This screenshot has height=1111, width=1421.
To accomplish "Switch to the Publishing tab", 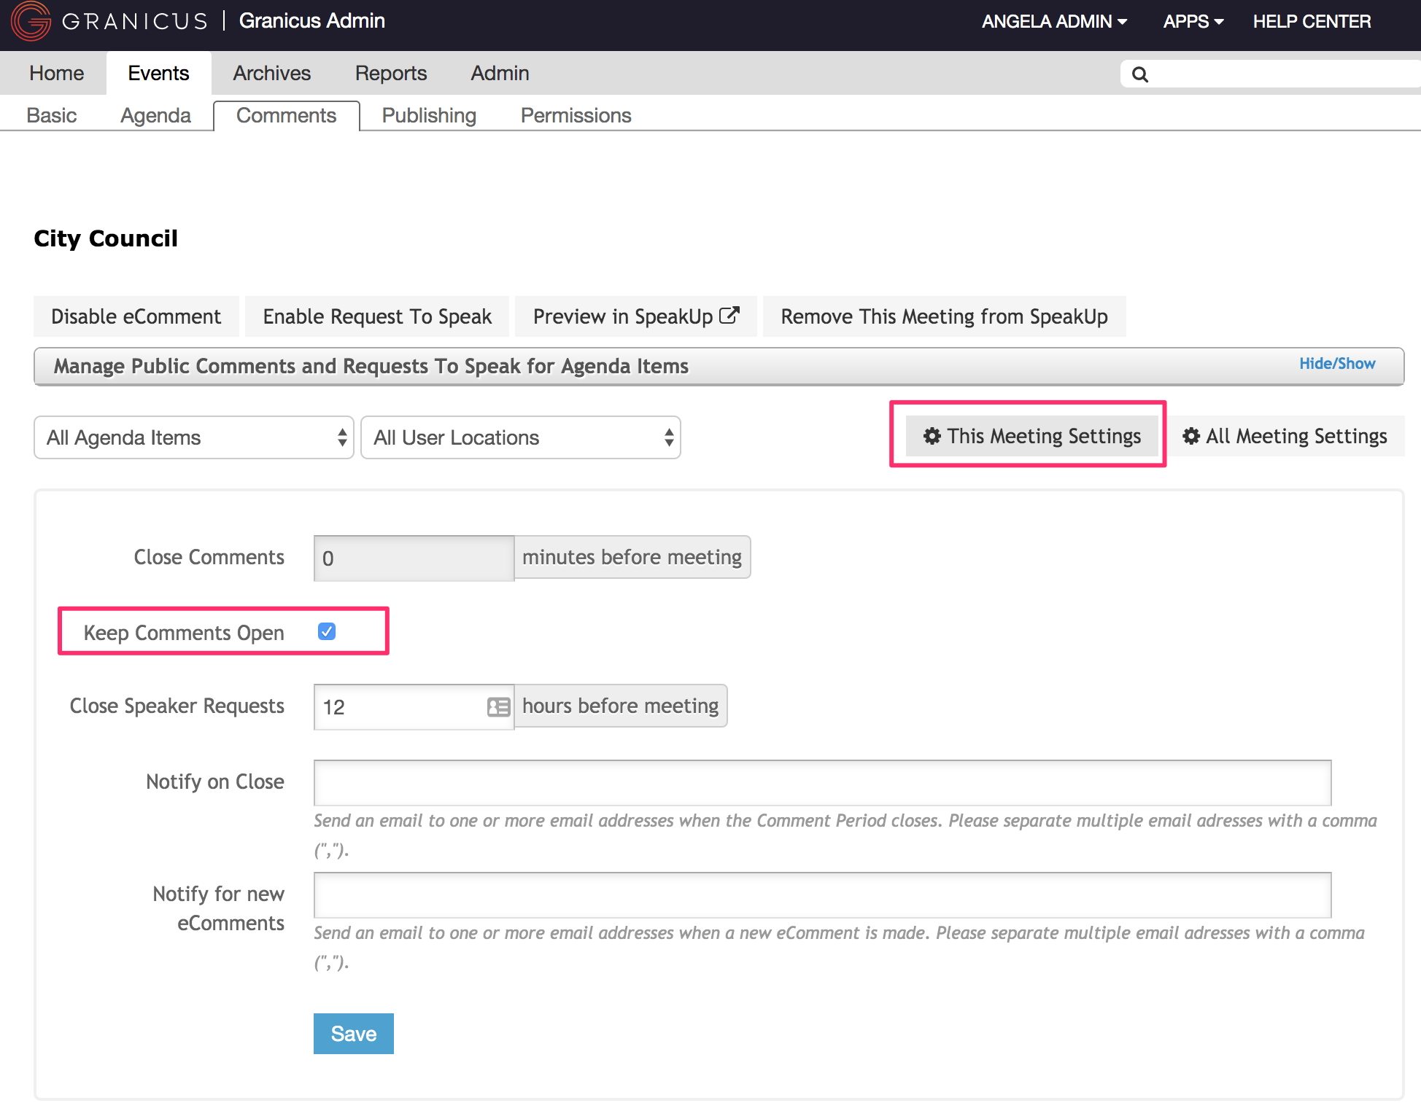I will coord(429,115).
